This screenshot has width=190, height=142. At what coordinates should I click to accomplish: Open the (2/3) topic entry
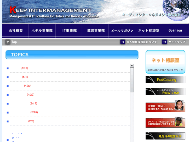[x=31, y=121]
